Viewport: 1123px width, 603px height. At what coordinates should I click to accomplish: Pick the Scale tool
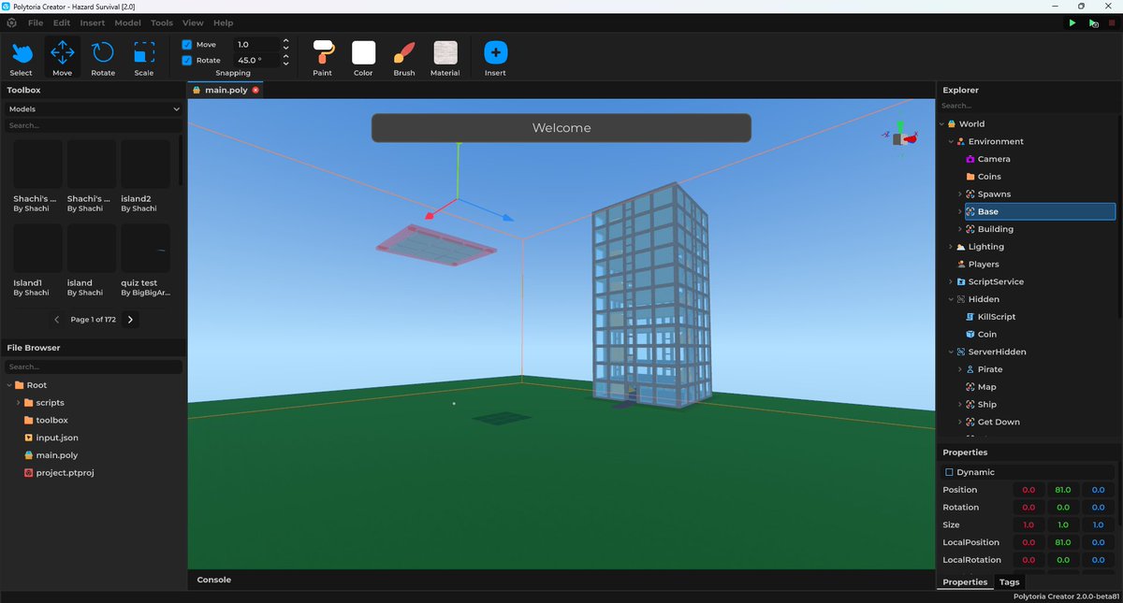pos(144,58)
